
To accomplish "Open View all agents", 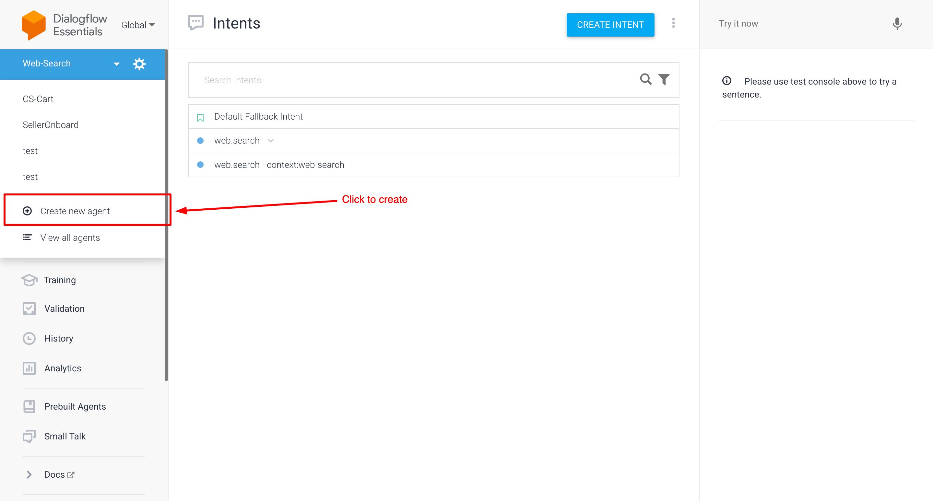I will [x=70, y=238].
